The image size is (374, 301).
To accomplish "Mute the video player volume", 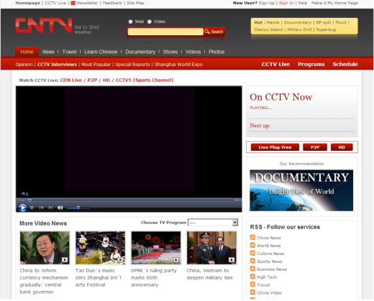I will coord(60,208).
